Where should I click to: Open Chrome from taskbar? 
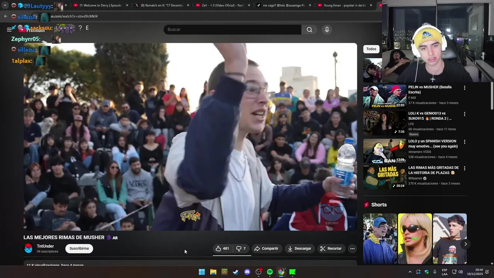pos(281,272)
